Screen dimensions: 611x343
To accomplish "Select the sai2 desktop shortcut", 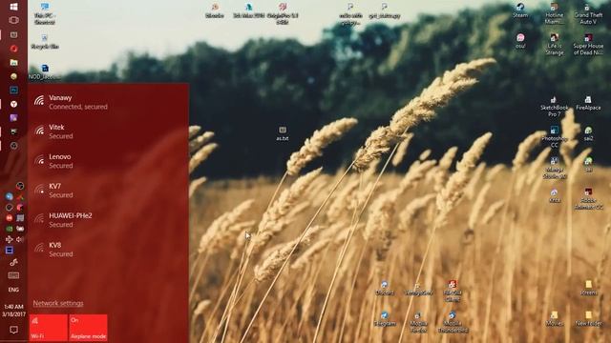I will pyautogui.click(x=588, y=133).
